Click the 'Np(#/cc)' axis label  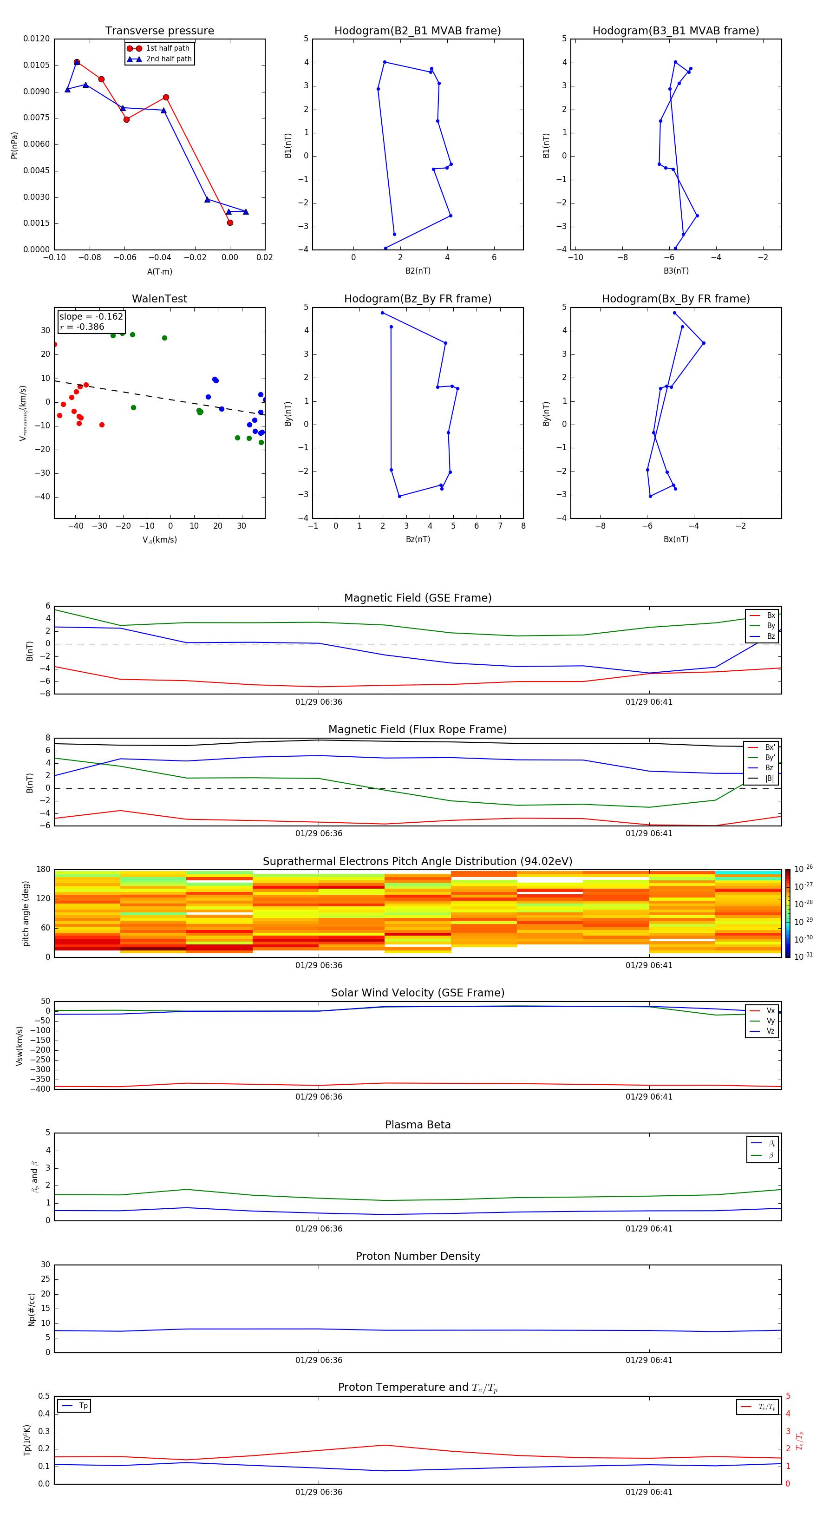click(x=32, y=1309)
